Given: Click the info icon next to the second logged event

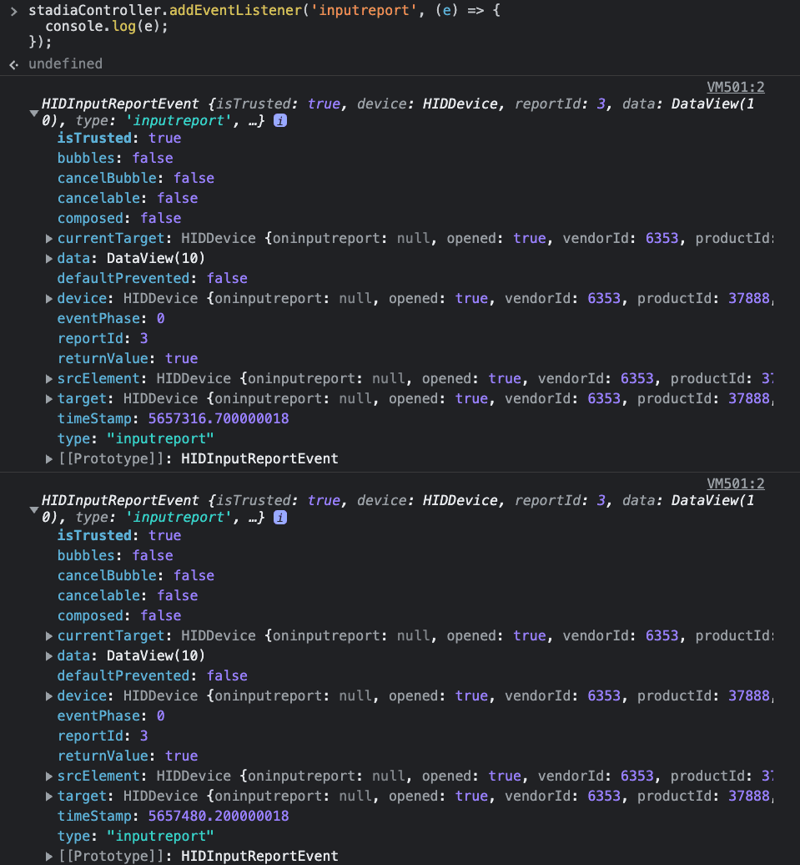Looking at the screenshot, I should [279, 518].
